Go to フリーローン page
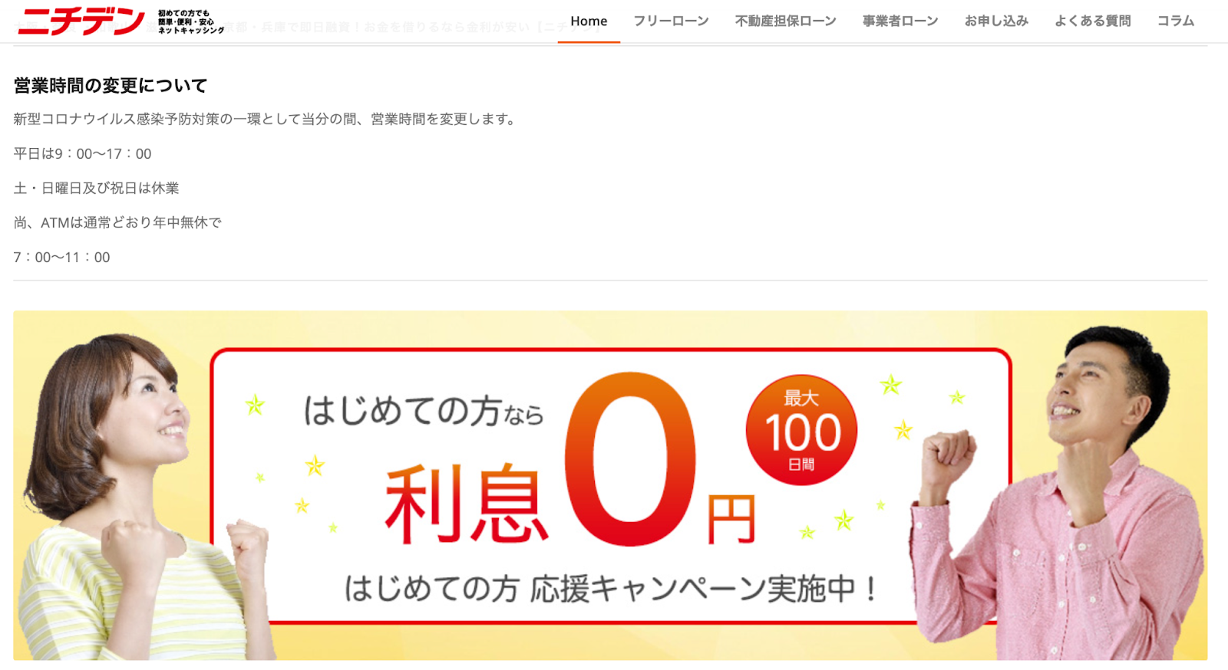The height and width of the screenshot is (670, 1228). pyautogui.click(x=671, y=21)
